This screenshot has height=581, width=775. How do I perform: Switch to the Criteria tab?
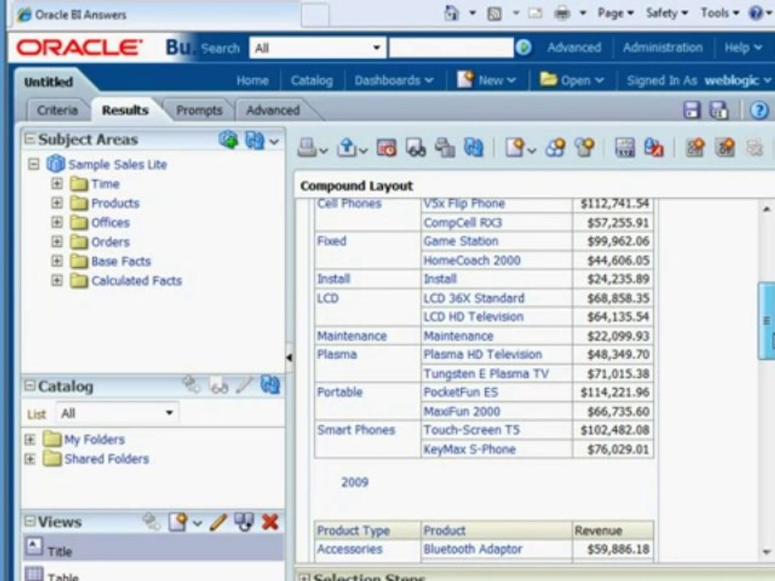57,111
